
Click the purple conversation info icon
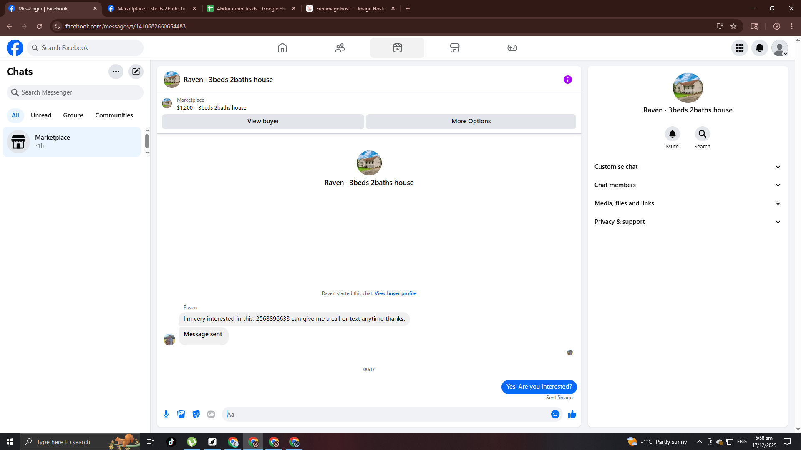(x=568, y=80)
